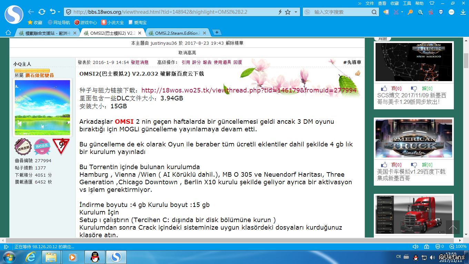
Task: Open the 18wos.wo25.tk torrent link
Action: (x=249, y=90)
